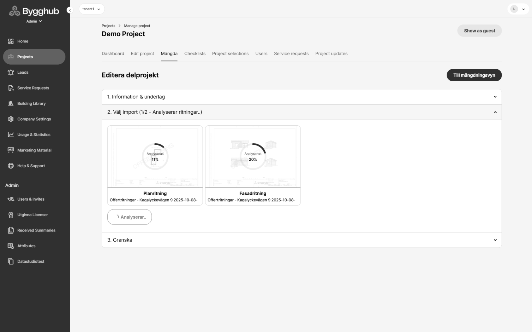Open Company Settings gear icon
Viewport: 532px width, 332px height.
pyautogui.click(x=11, y=119)
